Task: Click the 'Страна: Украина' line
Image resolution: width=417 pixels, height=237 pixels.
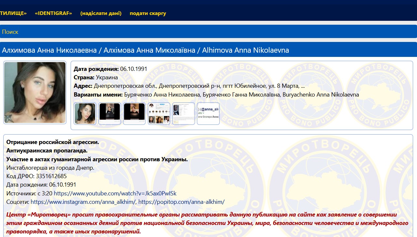Action: (x=96, y=77)
